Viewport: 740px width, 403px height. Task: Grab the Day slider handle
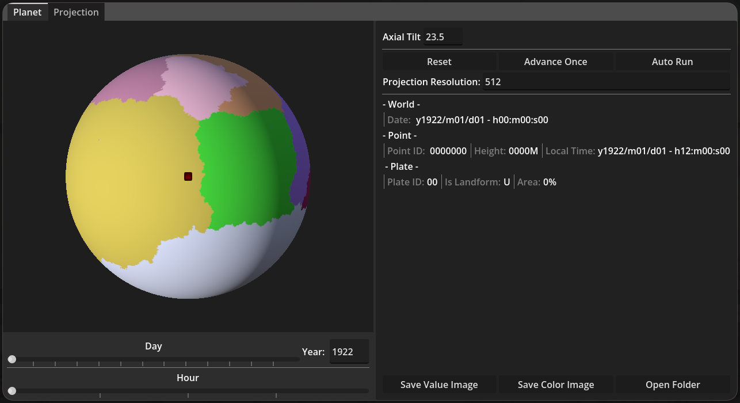(x=12, y=359)
